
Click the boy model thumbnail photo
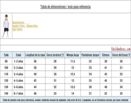click(6, 26)
